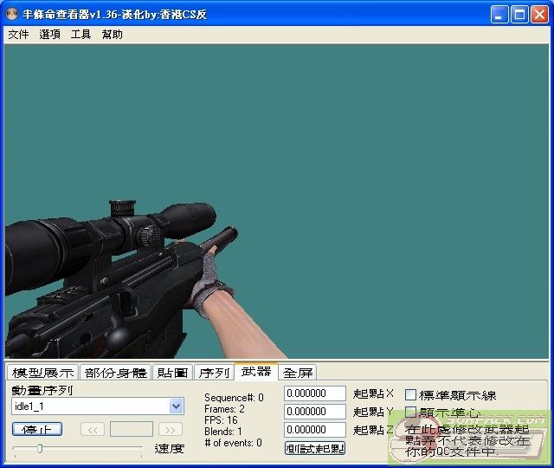Click the next frame >> button

171,429
